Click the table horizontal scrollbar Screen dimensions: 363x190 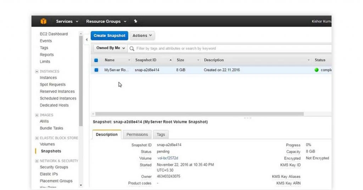coord(200,114)
